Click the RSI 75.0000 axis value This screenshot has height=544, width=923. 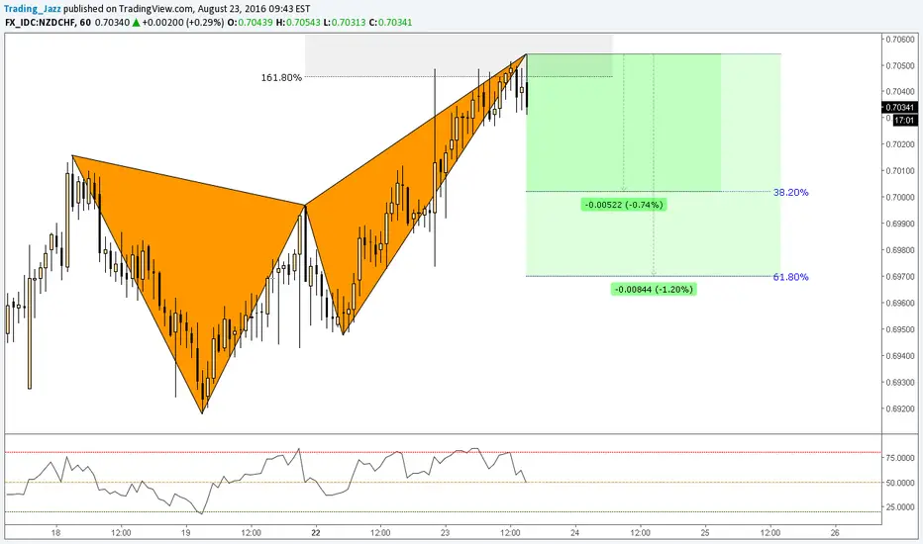(x=900, y=458)
